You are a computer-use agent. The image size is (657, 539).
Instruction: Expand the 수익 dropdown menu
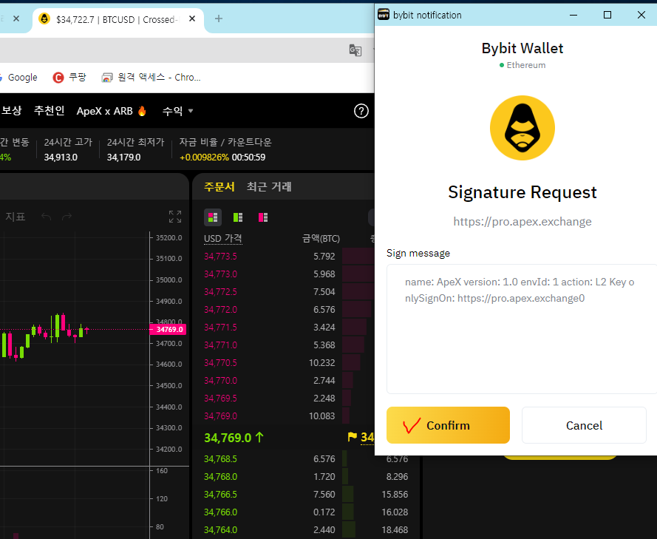point(177,111)
